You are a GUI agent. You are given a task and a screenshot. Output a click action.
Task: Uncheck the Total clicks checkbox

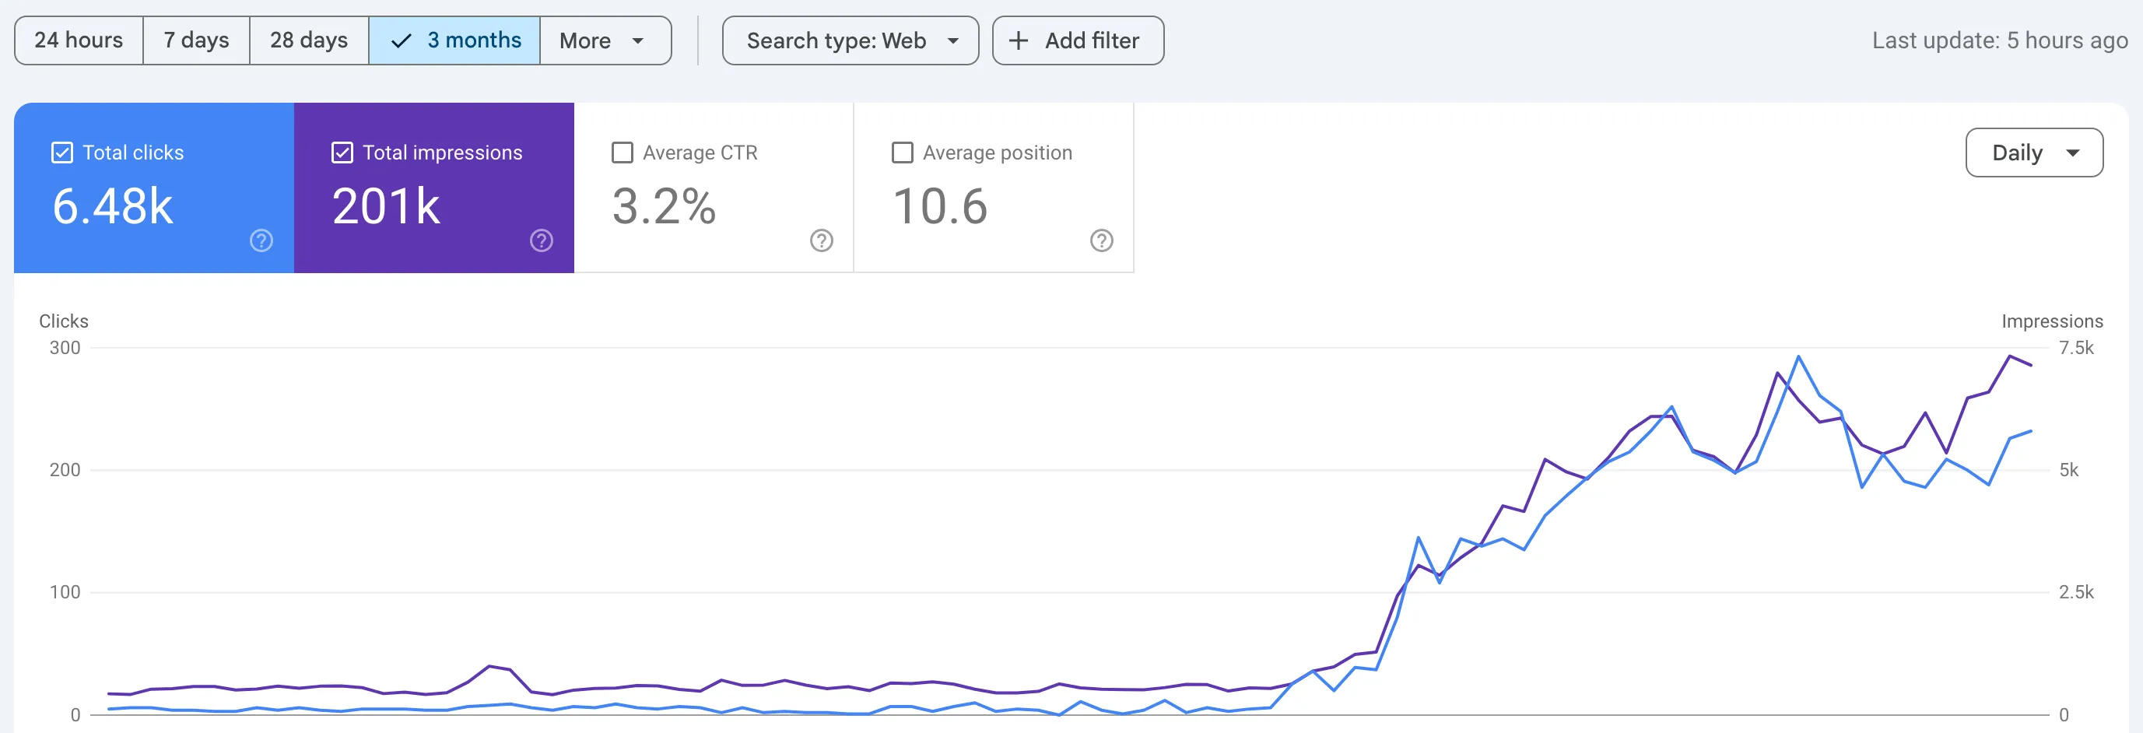click(x=61, y=153)
